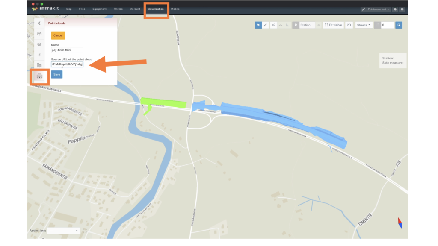This screenshot has width=438, height=246.
Task: Click the elevation value field showing 0
Action: point(388,25)
